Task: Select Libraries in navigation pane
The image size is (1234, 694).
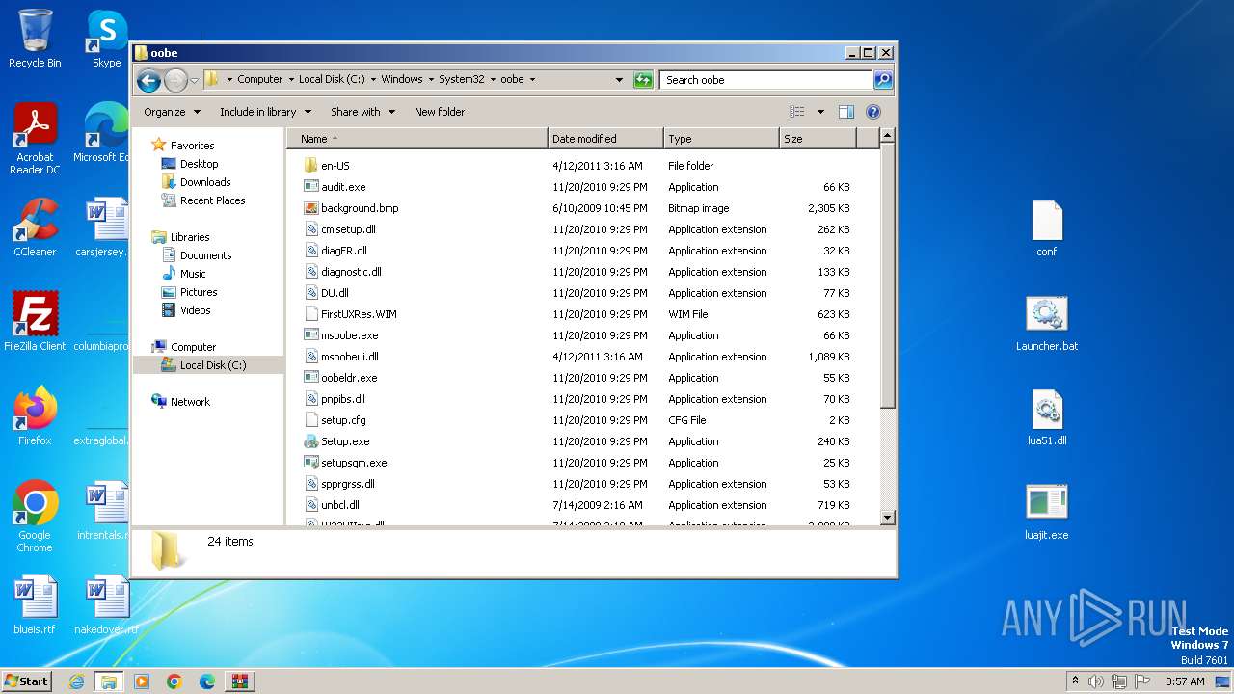Action: (x=190, y=237)
